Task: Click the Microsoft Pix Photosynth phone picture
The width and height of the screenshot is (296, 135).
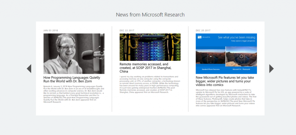Action: [241, 57]
